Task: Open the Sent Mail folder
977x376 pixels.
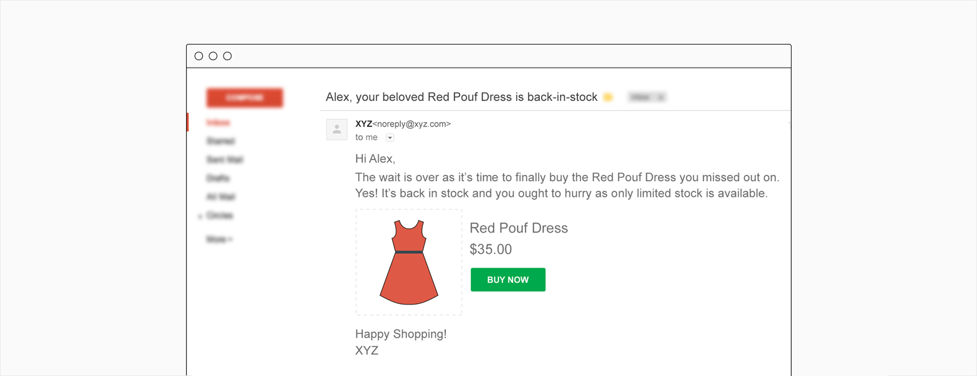Action: click(x=223, y=160)
